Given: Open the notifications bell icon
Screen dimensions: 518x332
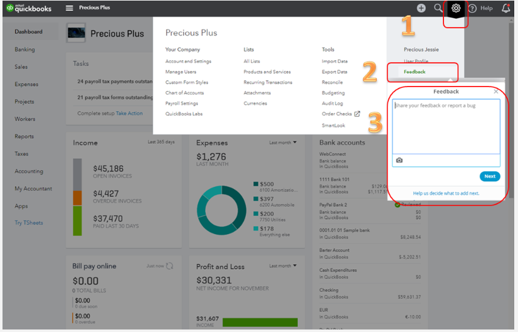Looking at the screenshot, I should click(x=506, y=8).
